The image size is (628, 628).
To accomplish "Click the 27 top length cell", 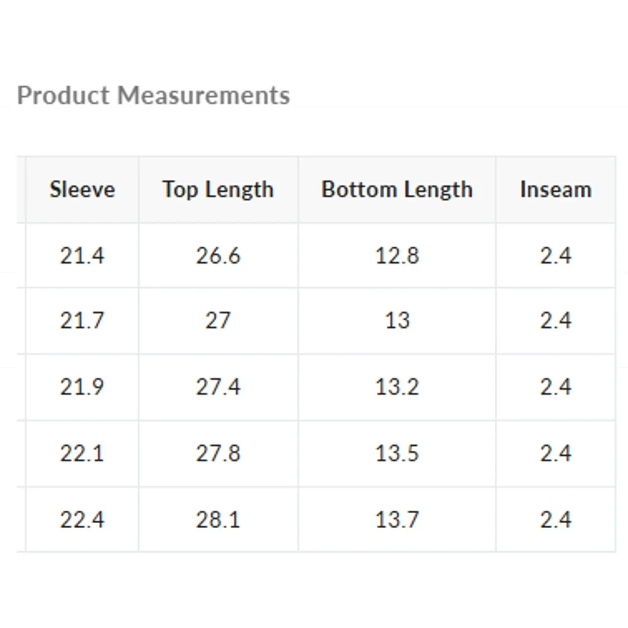I will [x=219, y=321].
